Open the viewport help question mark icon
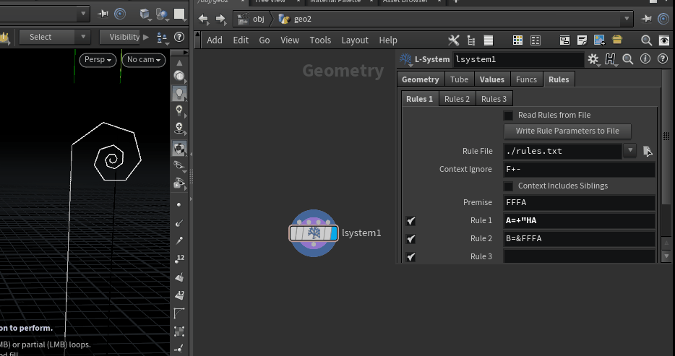This screenshot has width=675, height=356. [179, 37]
